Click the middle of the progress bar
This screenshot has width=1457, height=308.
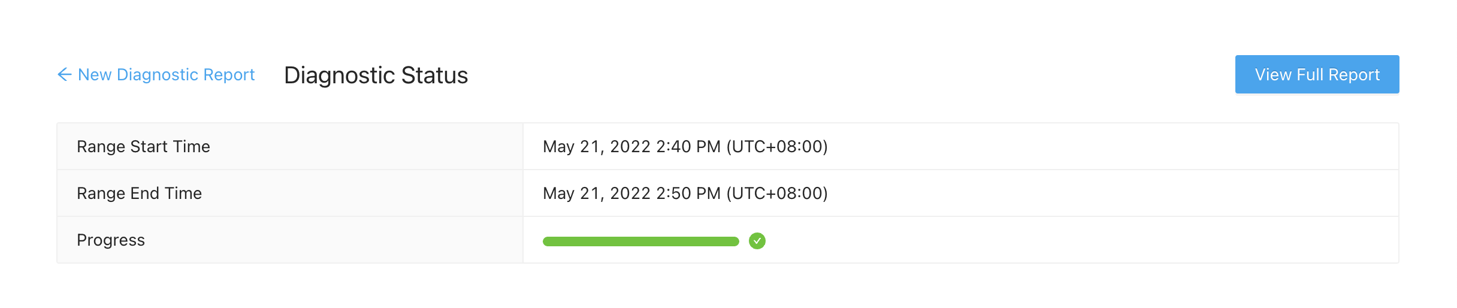coord(640,241)
